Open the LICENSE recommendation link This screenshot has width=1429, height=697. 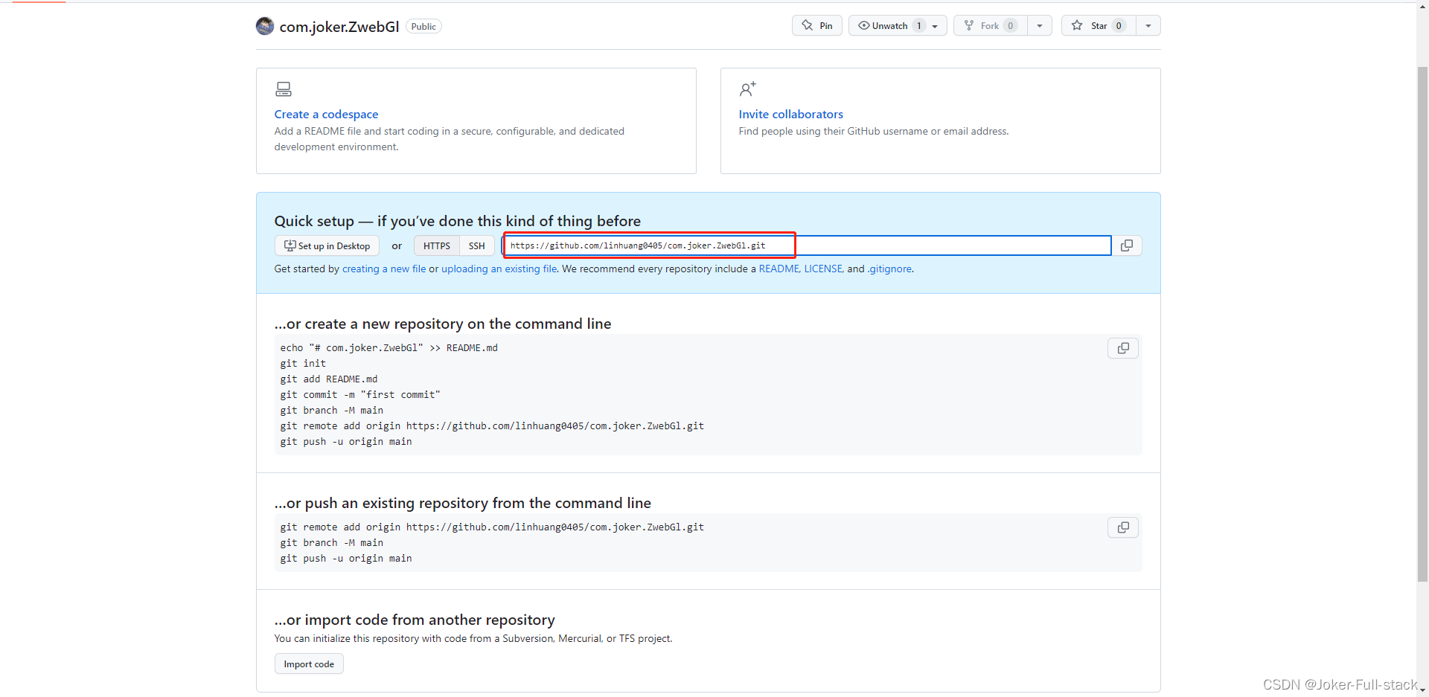(823, 269)
